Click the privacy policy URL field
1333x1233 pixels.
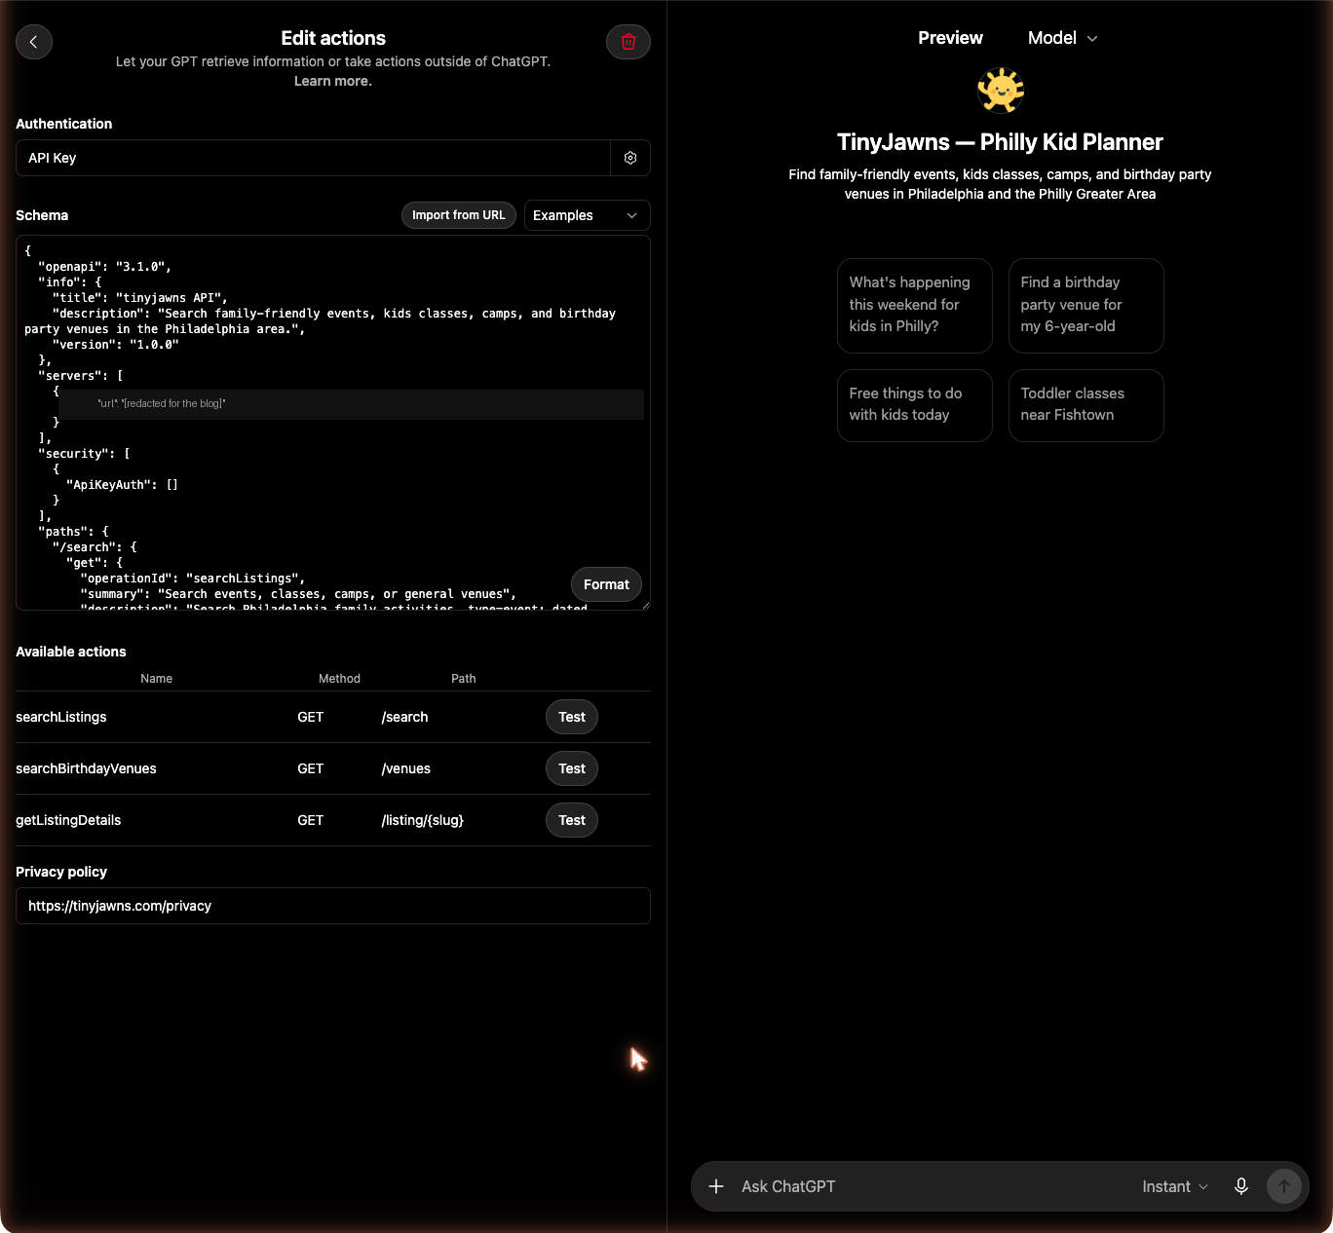(333, 906)
